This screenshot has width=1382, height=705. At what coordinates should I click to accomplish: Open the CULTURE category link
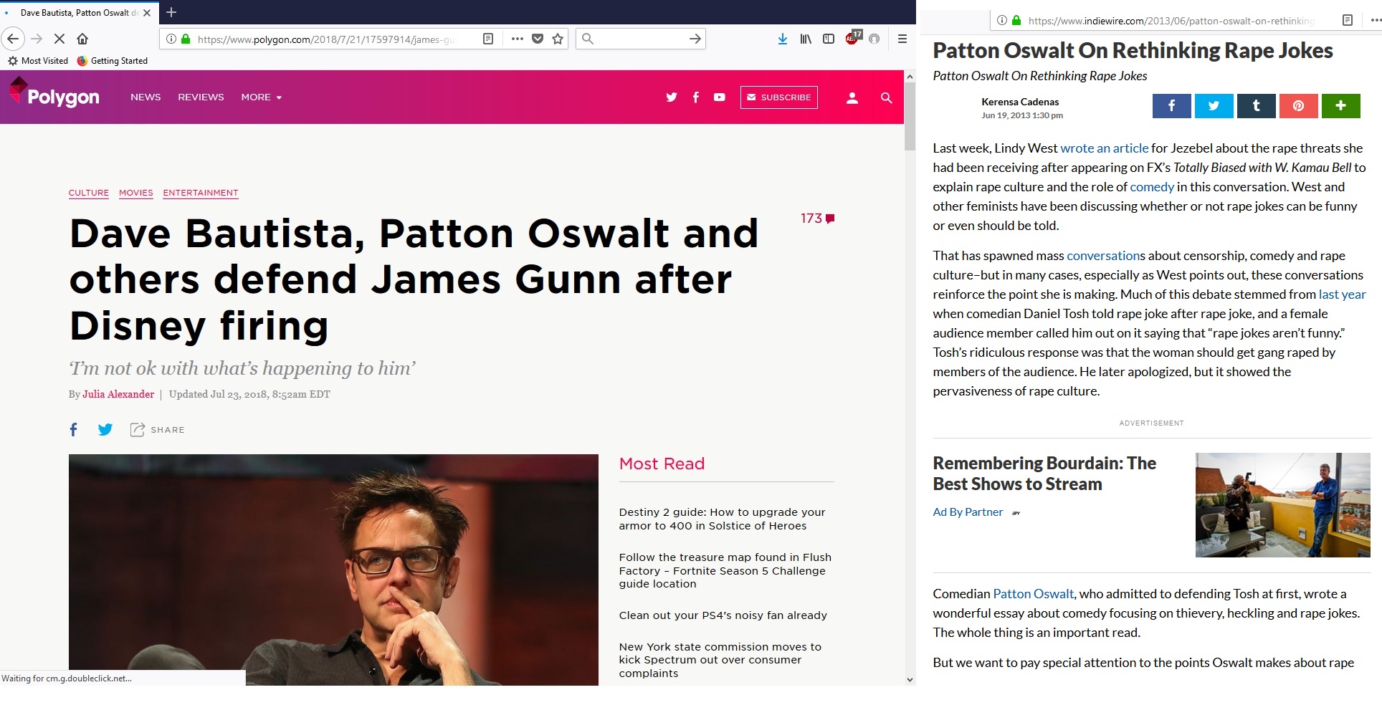tap(89, 193)
